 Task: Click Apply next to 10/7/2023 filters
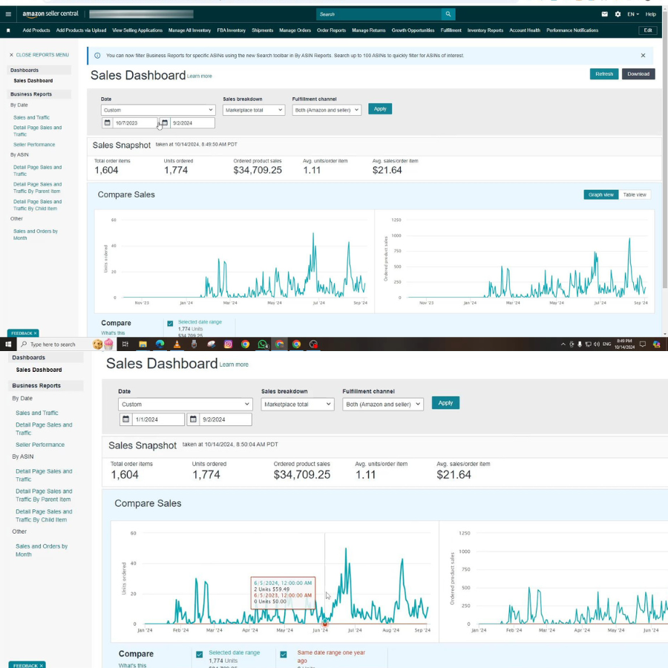[380, 108]
